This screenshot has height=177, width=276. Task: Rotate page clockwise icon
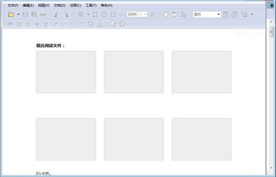pos(66,14)
